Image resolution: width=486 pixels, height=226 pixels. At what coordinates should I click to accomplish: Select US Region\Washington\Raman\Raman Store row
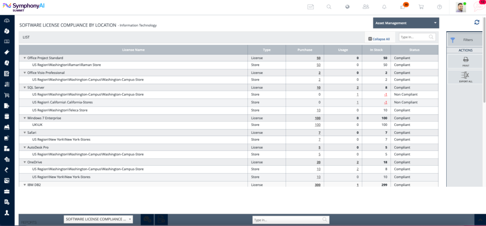pyautogui.click(x=229, y=65)
